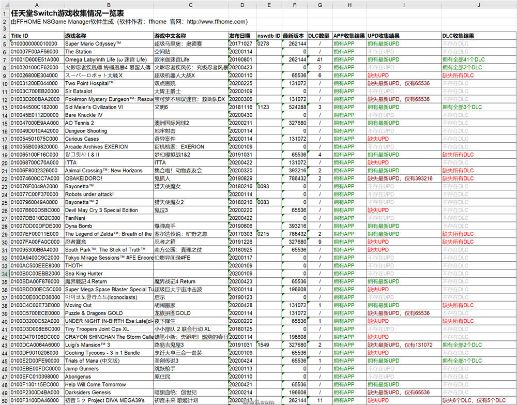517x405 pixels.
Task: Click the Bayonetta 2 game name cell
Action: [109, 202]
